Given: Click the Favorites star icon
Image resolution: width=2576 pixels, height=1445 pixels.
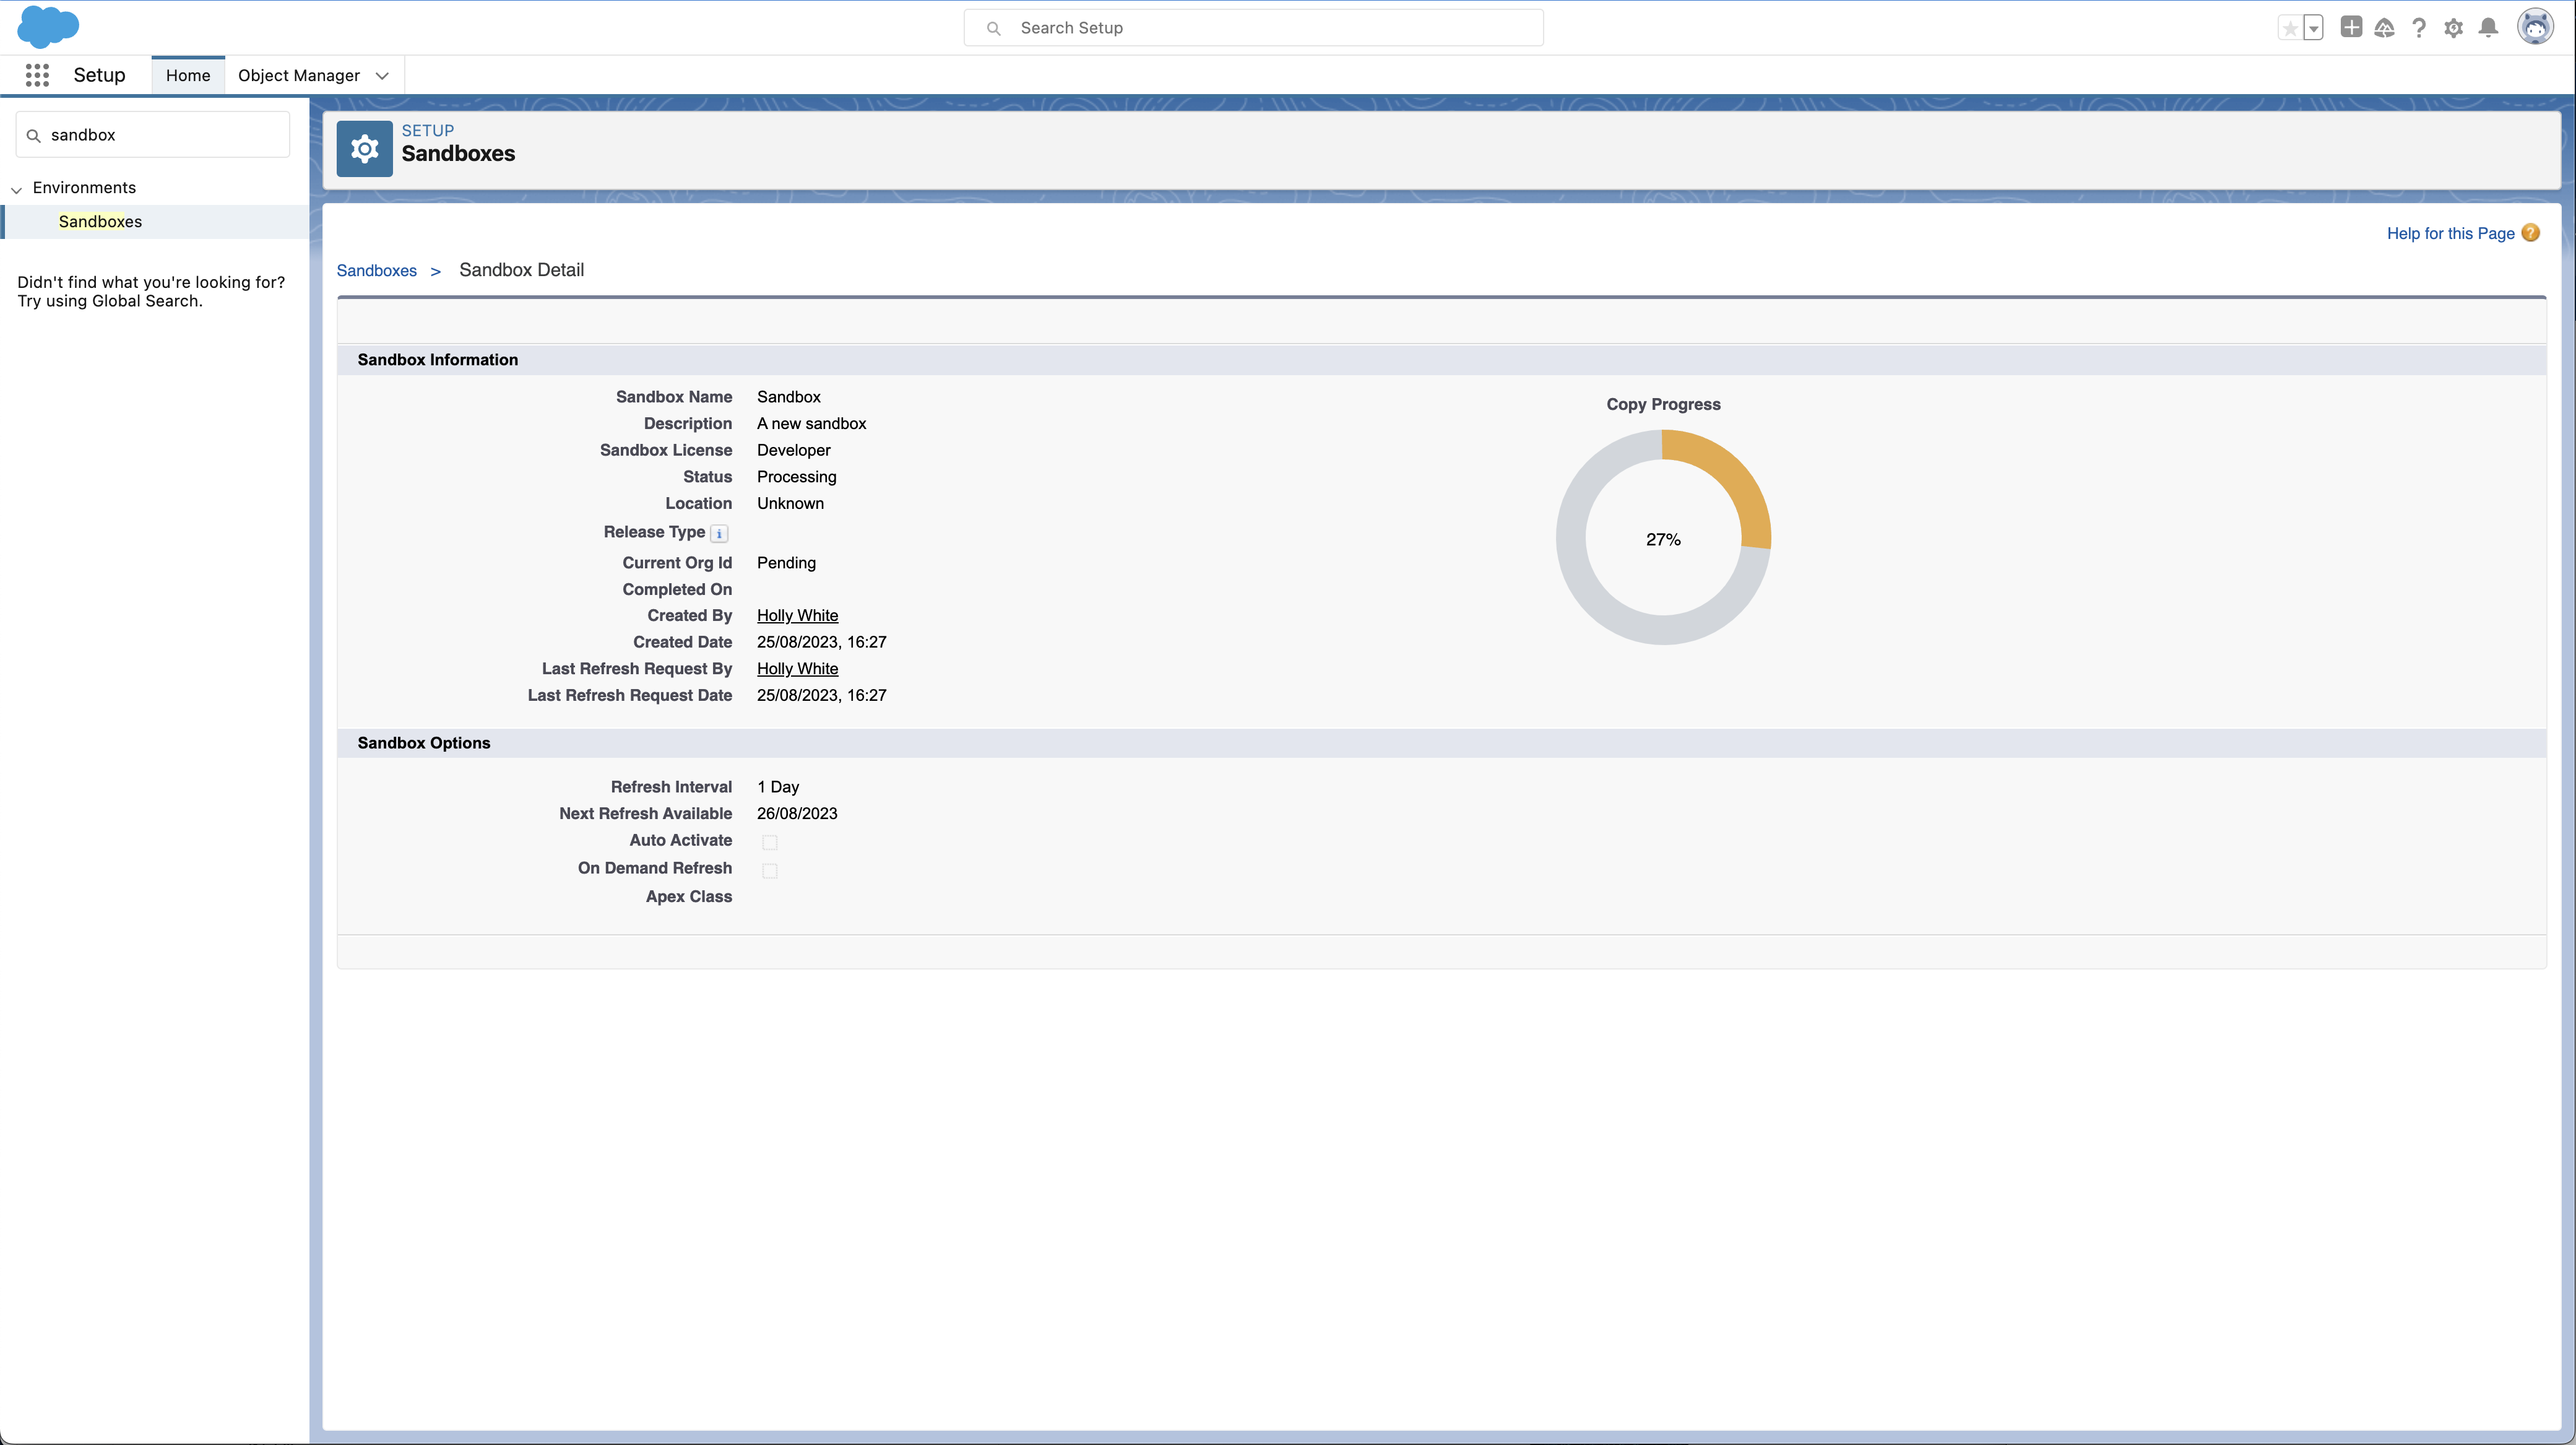Looking at the screenshot, I should [2290, 28].
